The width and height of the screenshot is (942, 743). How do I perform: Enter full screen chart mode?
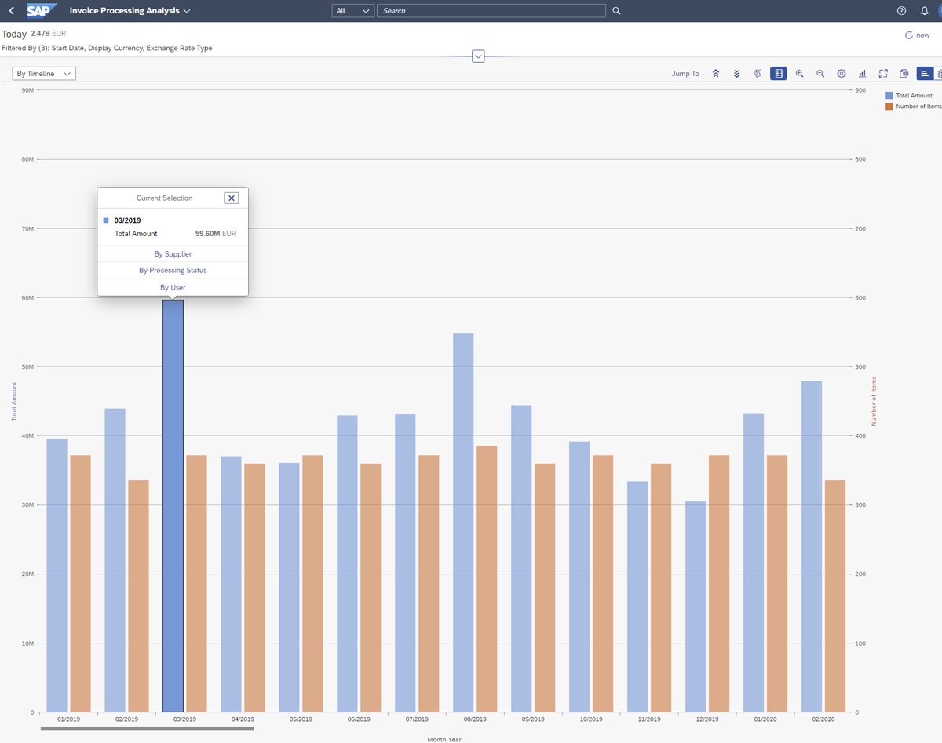883,74
